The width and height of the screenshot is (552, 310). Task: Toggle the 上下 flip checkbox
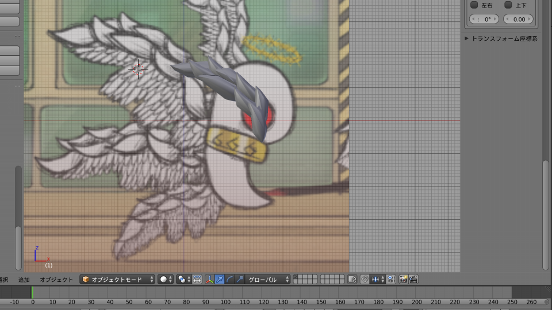click(508, 5)
